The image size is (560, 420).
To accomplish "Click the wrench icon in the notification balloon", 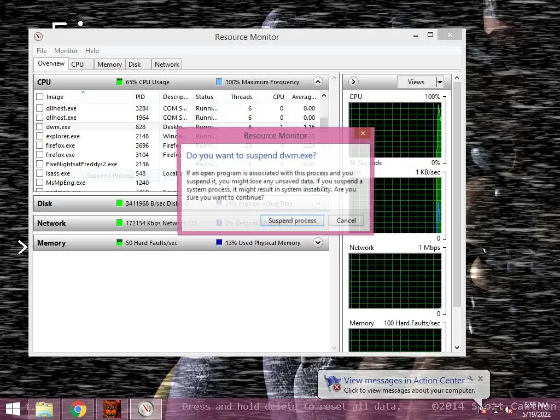I will tap(470, 378).
